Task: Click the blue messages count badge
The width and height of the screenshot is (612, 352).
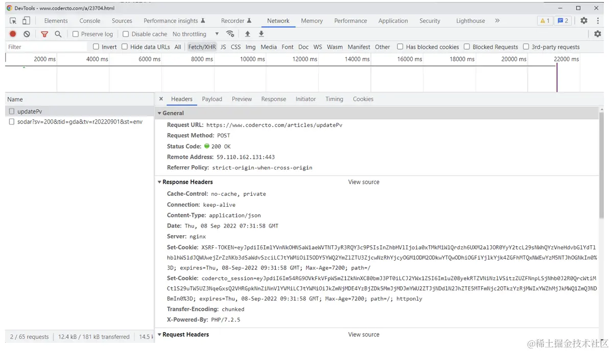Action: [563, 20]
